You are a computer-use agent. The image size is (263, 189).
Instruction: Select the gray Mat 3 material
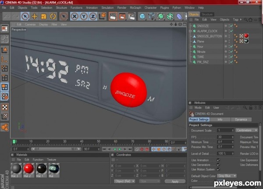16,170
